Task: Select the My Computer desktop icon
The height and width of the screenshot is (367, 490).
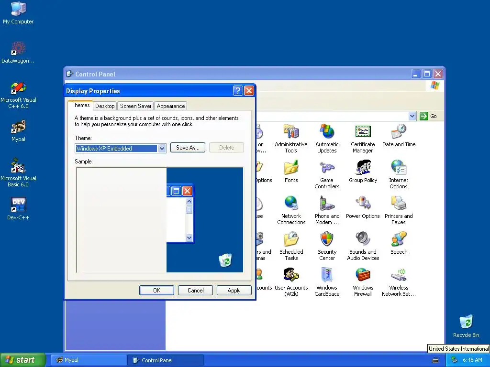Action: [x=18, y=13]
